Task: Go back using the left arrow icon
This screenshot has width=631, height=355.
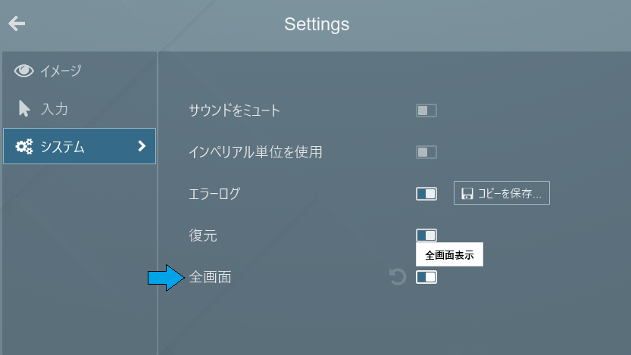Action: tap(17, 23)
